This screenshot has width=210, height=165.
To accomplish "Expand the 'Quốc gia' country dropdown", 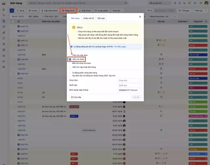I will pos(129,85).
